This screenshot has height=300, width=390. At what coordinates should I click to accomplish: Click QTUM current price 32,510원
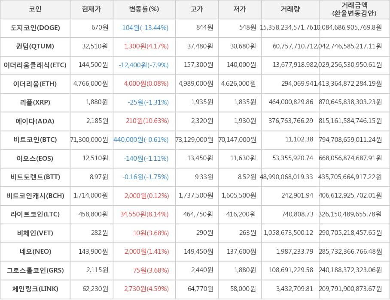95,46
